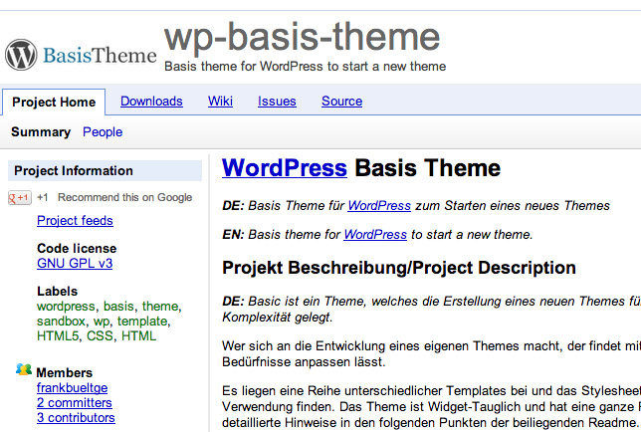
Task: Open the Source tab
Action: 341,101
